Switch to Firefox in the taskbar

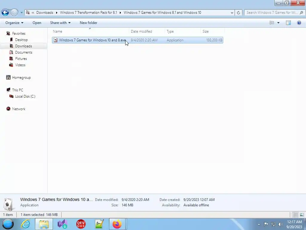[117, 224]
